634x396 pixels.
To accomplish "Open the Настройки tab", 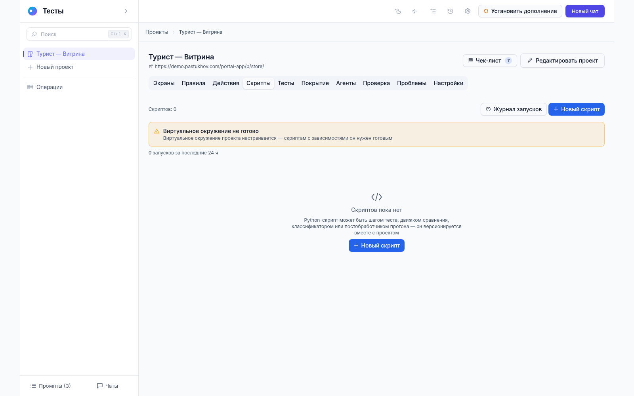I will pyautogui.click(x=449, y=83).
